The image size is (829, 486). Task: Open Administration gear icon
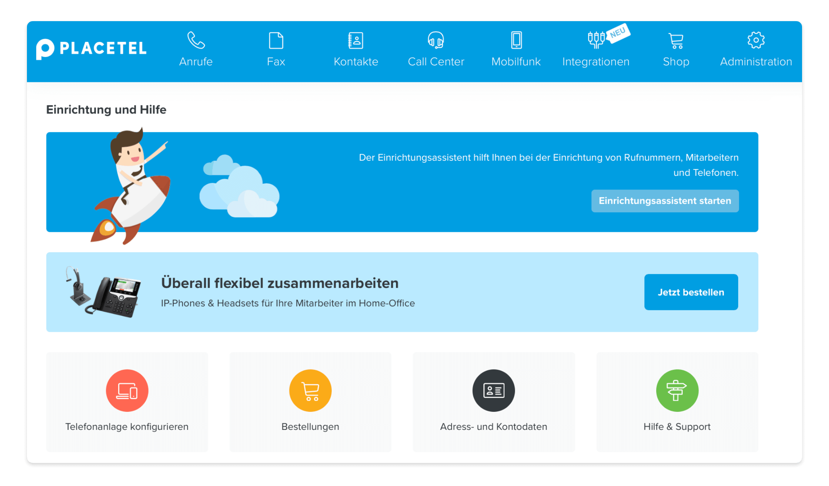[x=756, y=40]
